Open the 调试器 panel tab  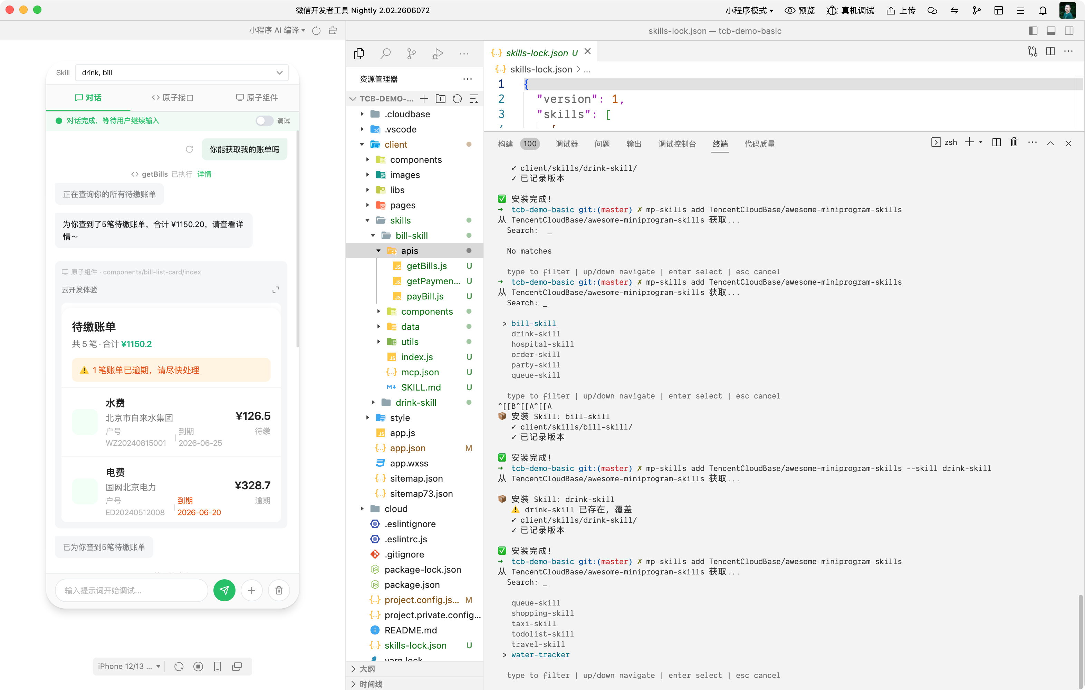566,144
